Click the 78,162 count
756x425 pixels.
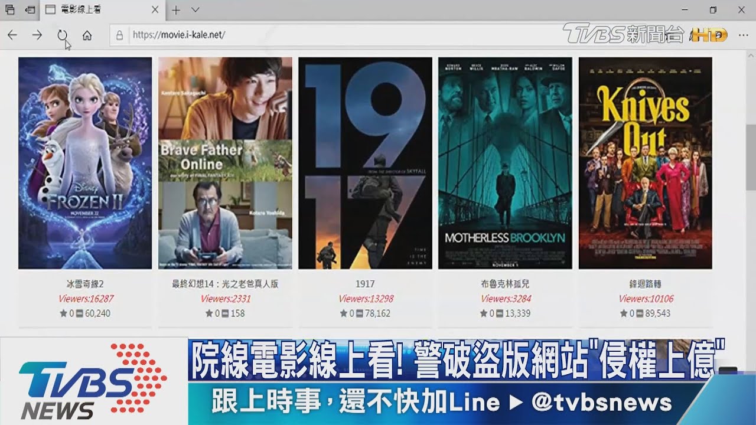(377, 313)
